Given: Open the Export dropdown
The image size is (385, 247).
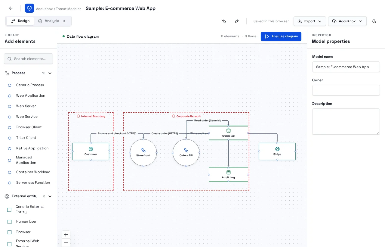Looking at the screenshot, I should point(310,21).
